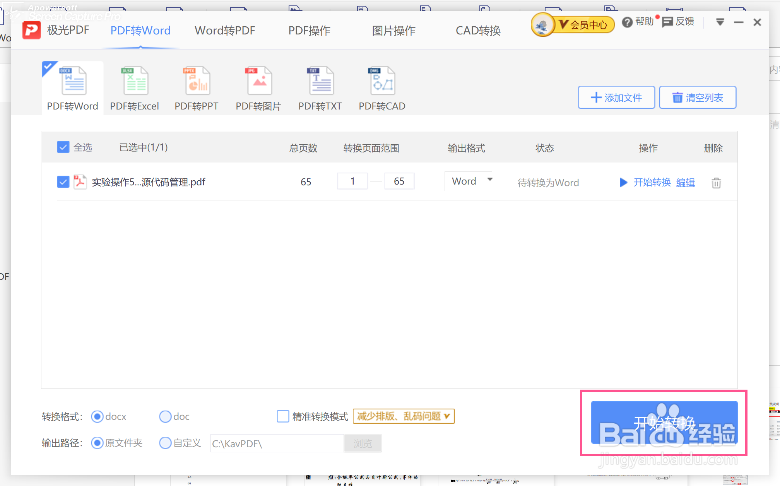The width and height of the screenshot is (780, 486).
Task: Open the 会员中心 VIP badge
Action: click(584, 25)
